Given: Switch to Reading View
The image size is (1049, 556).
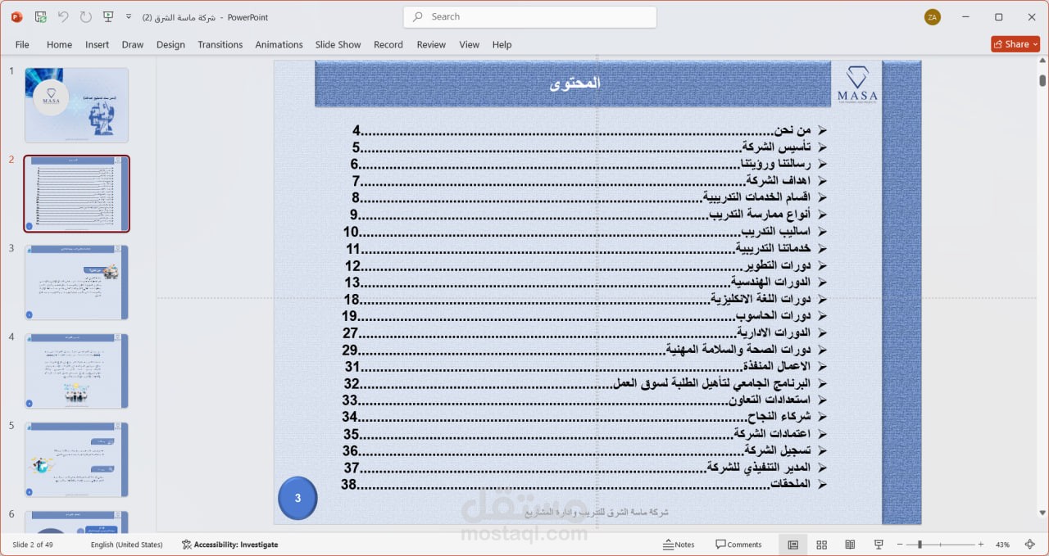Looking at the screenshot, I should click(x=850, y=545).
